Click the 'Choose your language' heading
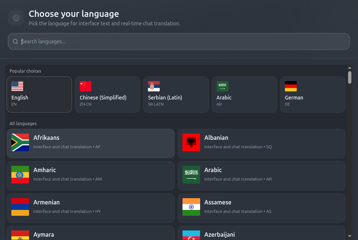Viewport: 358px width, 240px height. (74, 14)
